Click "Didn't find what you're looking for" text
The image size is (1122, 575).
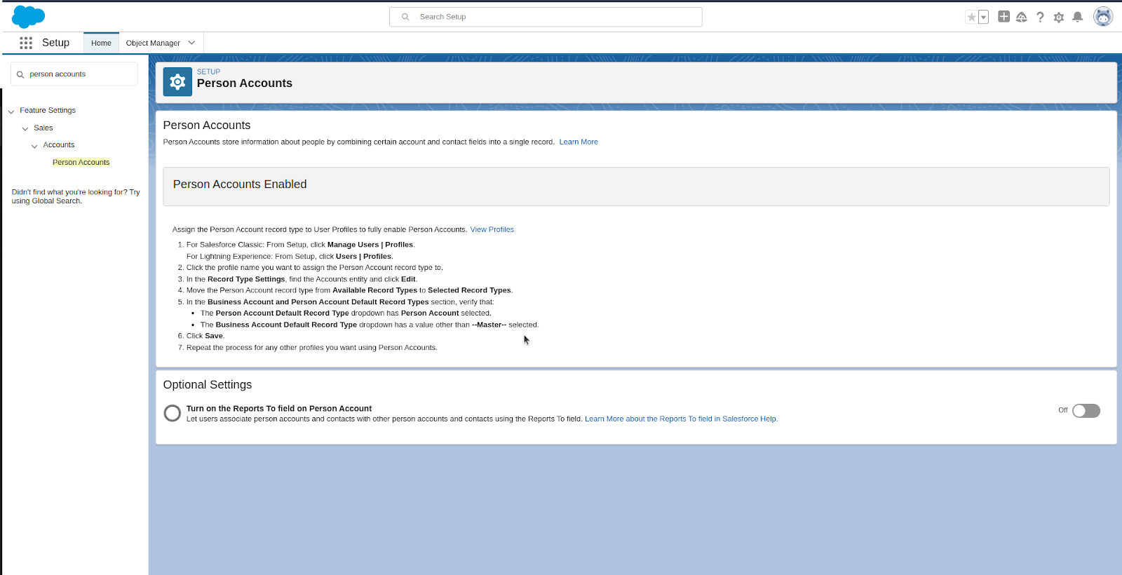tap(76, 196)
